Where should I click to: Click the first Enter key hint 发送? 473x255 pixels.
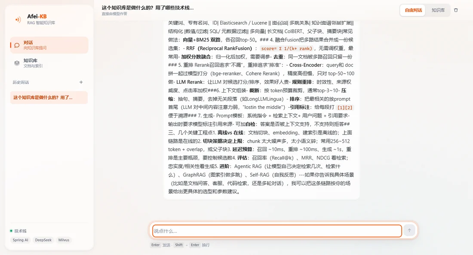tap(155, 245)
